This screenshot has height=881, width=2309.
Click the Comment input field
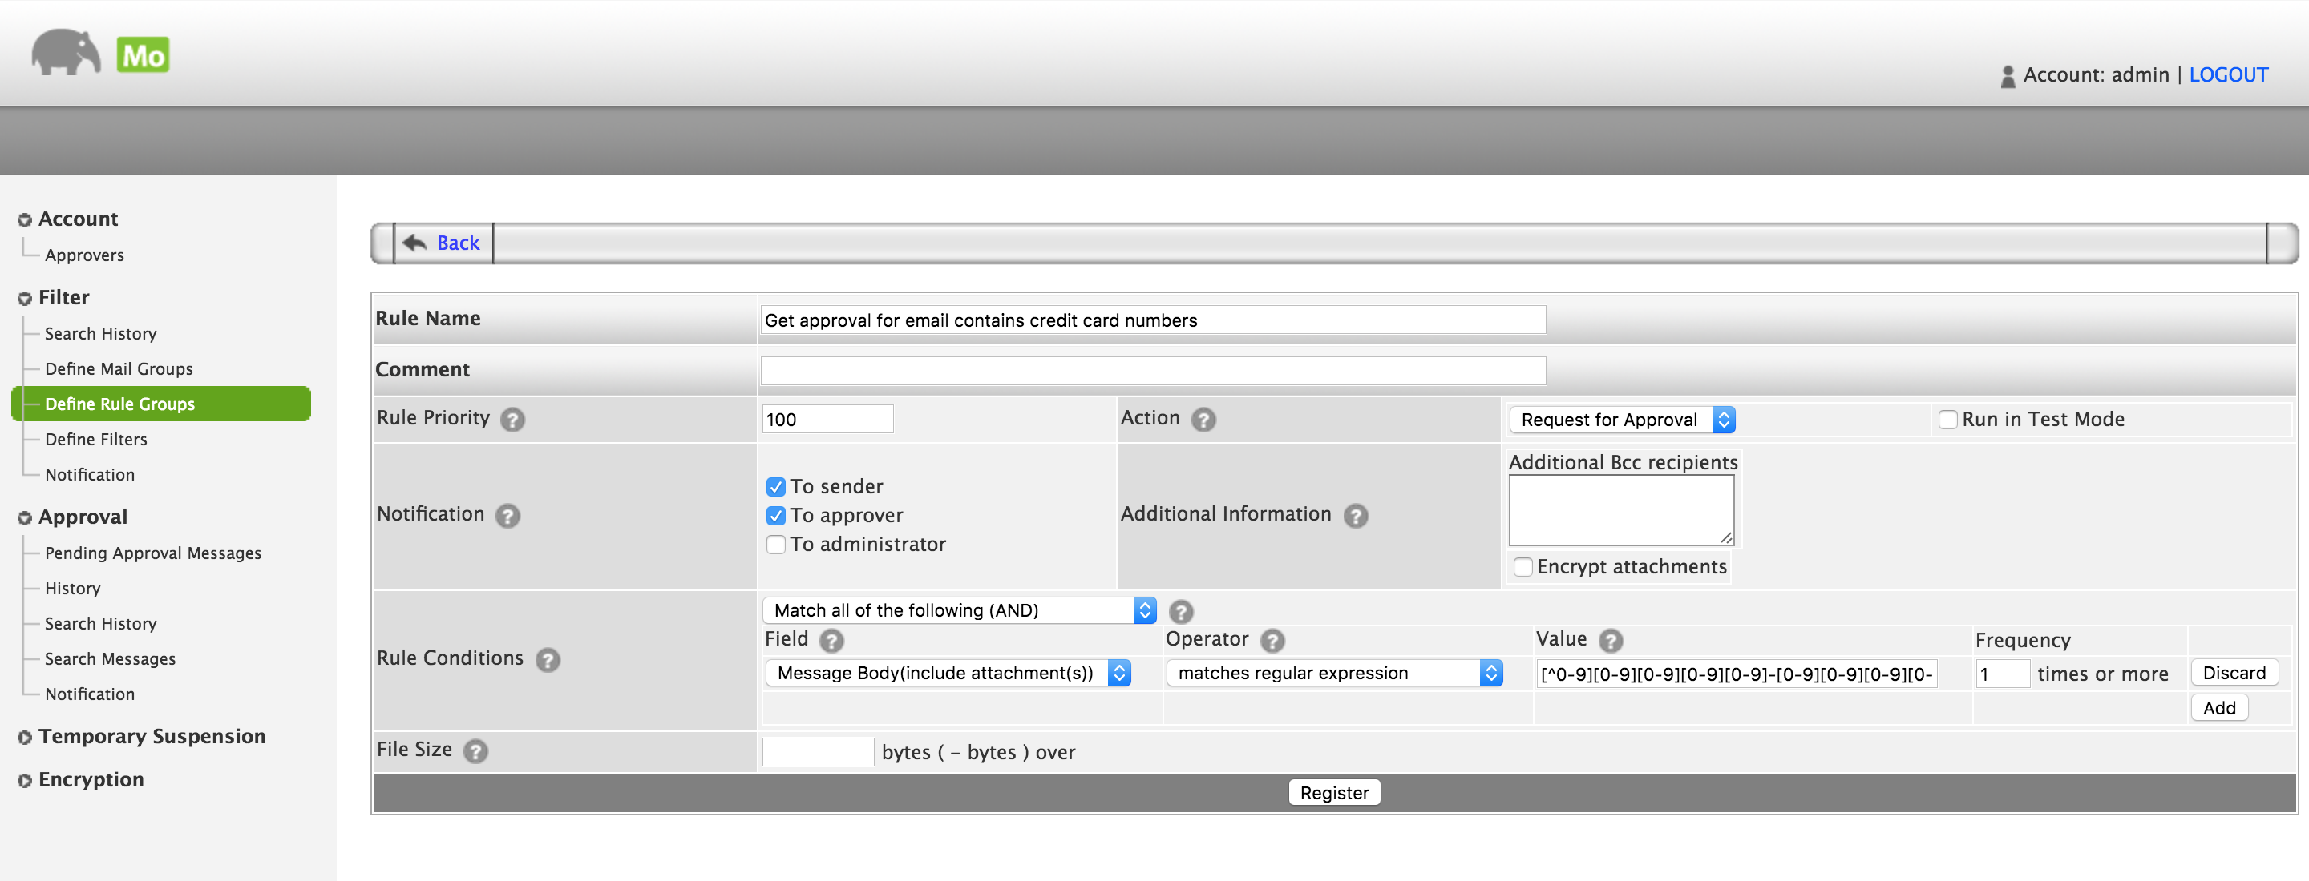(x=1152, y=371)
